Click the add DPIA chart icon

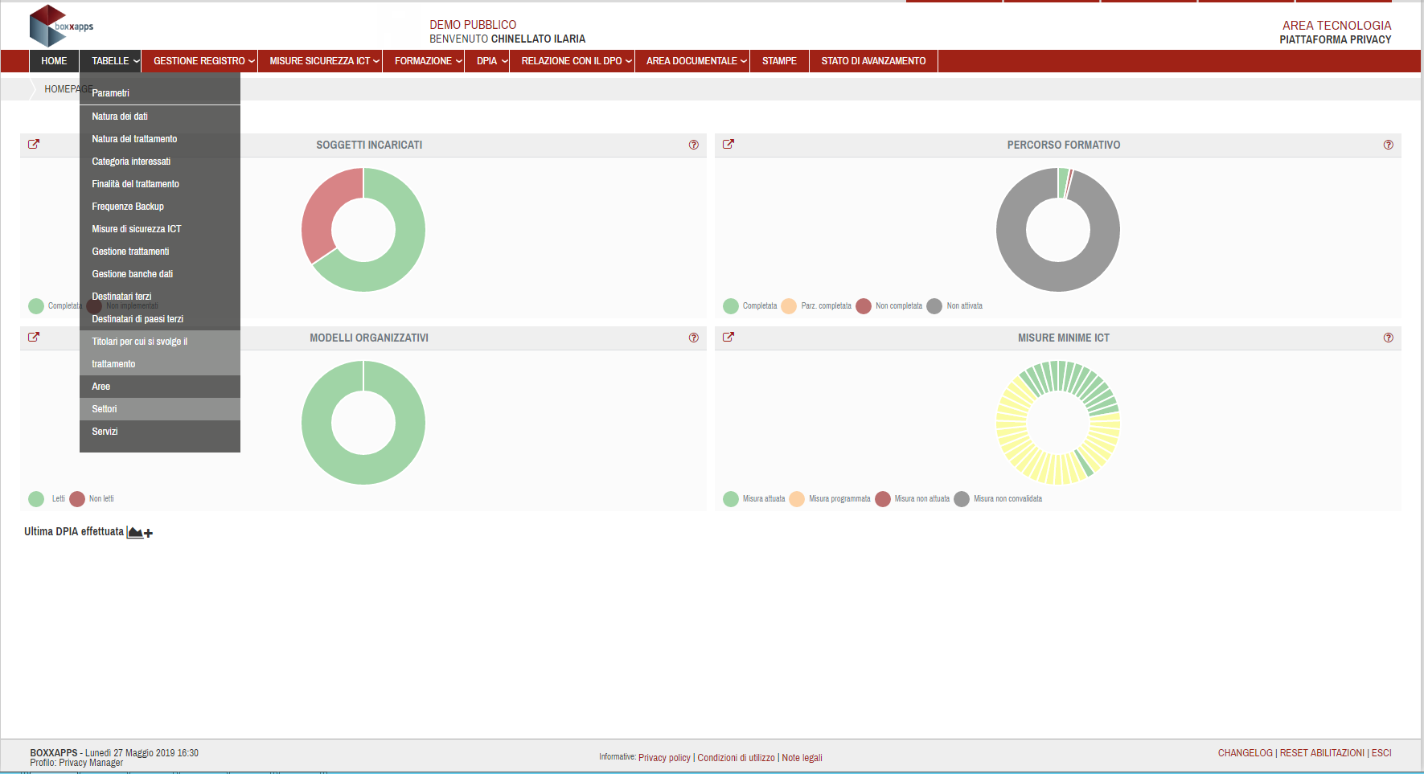pyautogui.click(x=140, y=532)
